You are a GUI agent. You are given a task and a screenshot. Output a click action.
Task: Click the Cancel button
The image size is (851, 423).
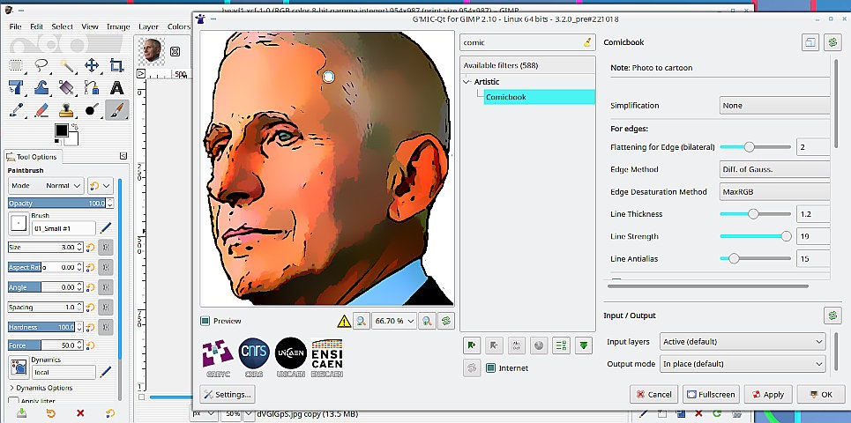[x=654, y=394]
